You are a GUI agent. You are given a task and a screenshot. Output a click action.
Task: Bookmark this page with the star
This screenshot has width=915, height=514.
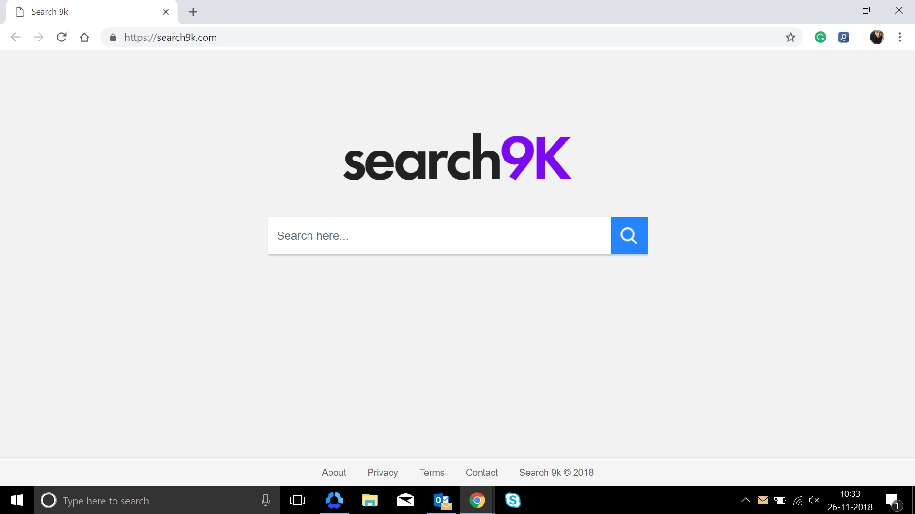tap(790, 37)
